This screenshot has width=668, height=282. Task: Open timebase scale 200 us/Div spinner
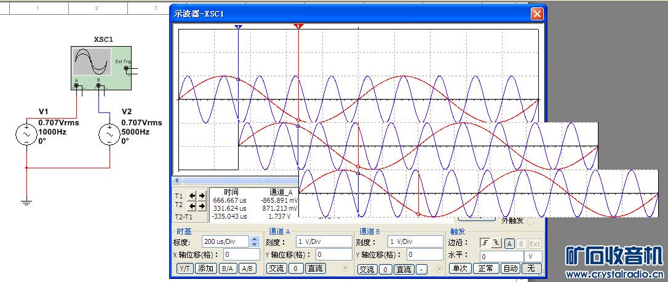(x=254, y=241)
